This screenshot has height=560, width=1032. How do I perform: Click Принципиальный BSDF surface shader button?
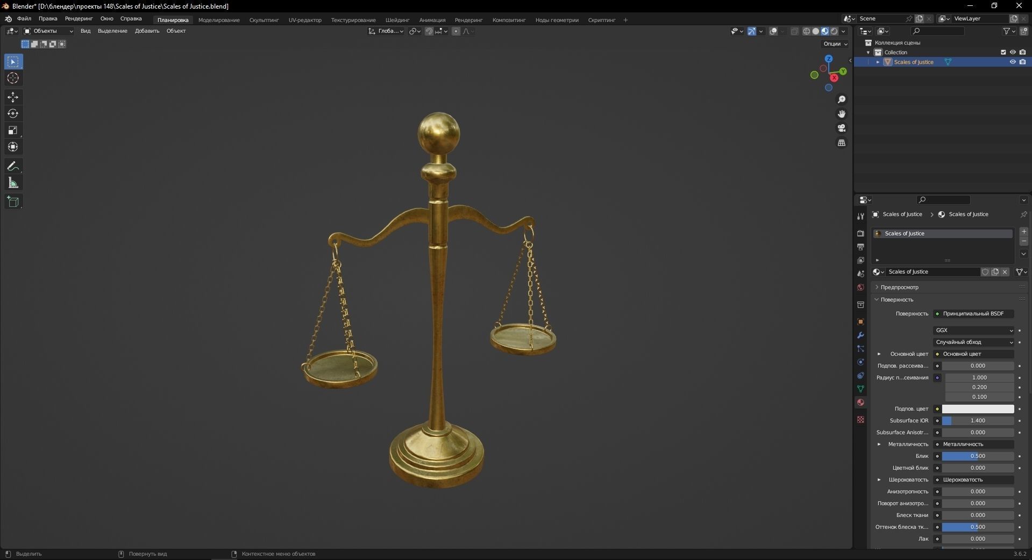click(974, 314)
